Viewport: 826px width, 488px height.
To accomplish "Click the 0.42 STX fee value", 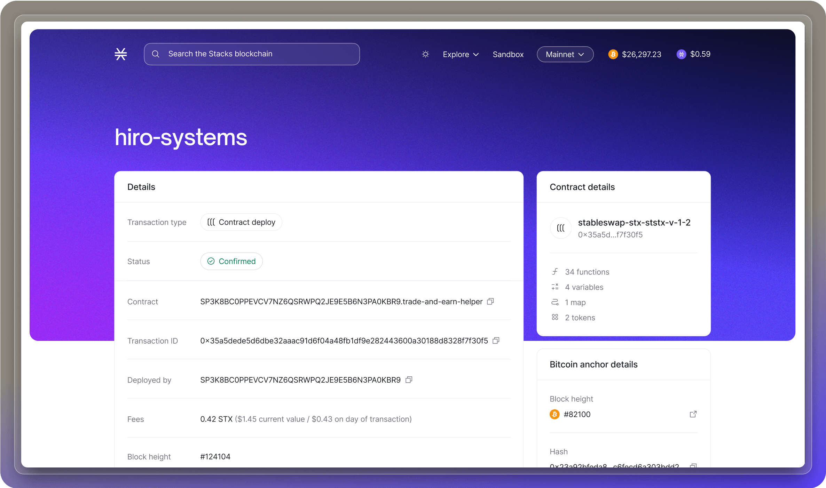I will click(x=216, y=419).
